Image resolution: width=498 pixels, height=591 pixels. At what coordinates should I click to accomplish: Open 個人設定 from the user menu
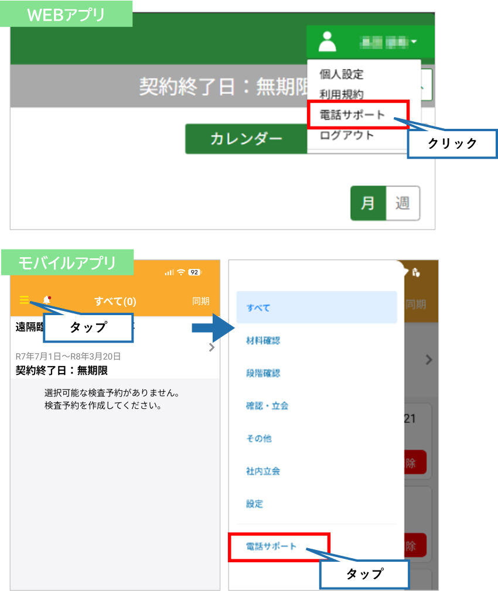[x=342, y=74]
